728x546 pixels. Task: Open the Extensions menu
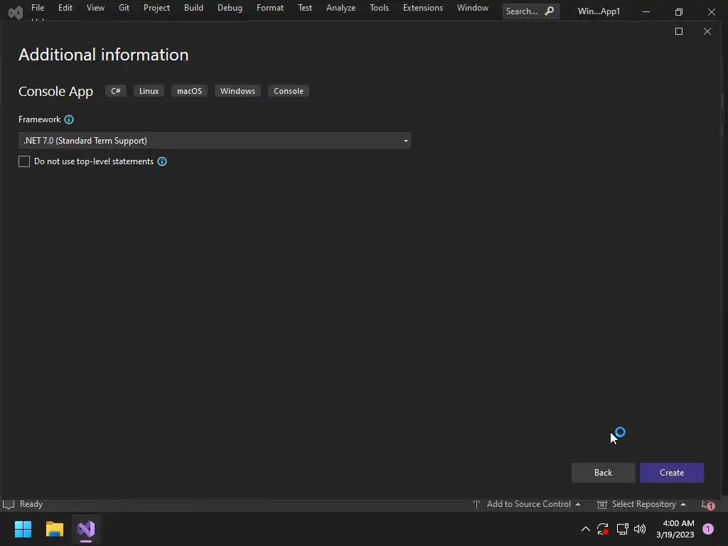(x=423, y=8)
